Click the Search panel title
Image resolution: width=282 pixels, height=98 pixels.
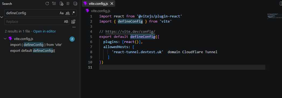click(7, 3)
